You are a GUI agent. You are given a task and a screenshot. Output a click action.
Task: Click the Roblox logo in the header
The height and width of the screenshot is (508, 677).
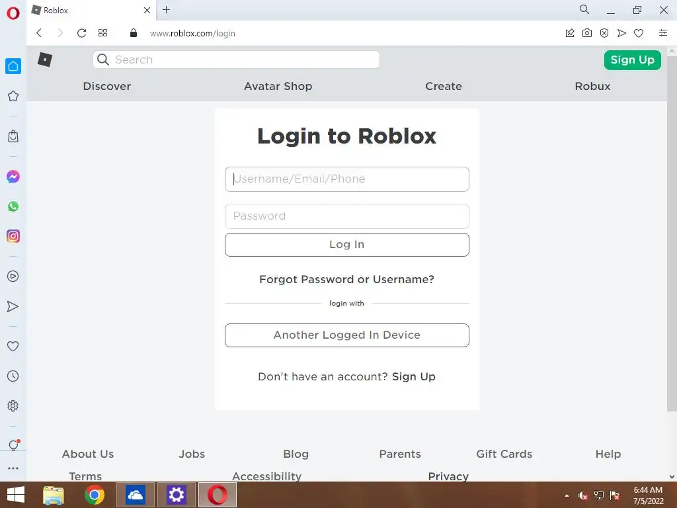click(45, 60)
